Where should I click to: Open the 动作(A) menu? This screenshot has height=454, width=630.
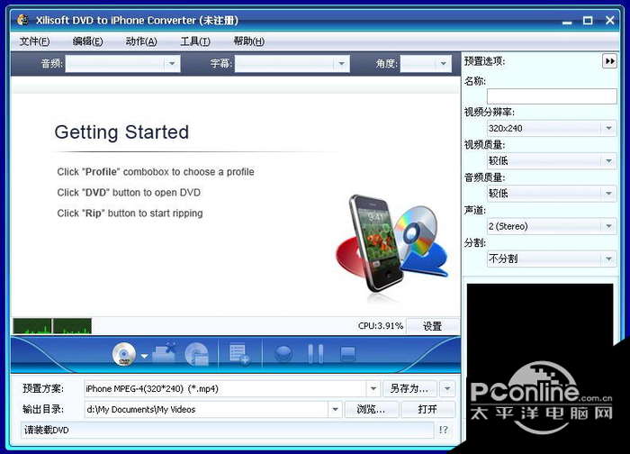click(x=141, y=41)
